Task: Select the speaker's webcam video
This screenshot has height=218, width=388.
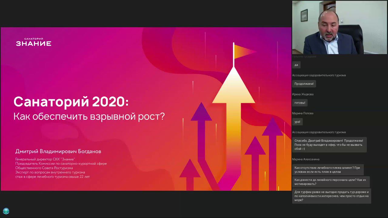Action: tap(339, 28)
